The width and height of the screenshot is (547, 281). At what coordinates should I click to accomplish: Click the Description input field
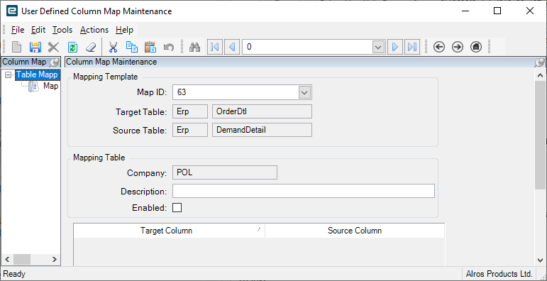[304, 192]
